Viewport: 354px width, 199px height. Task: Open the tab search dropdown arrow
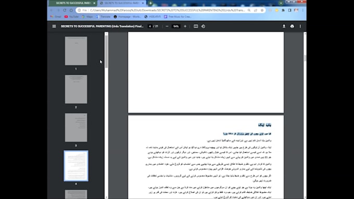tap(281, 3)
